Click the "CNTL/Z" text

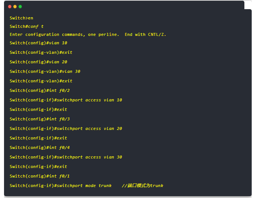(157, 34)
